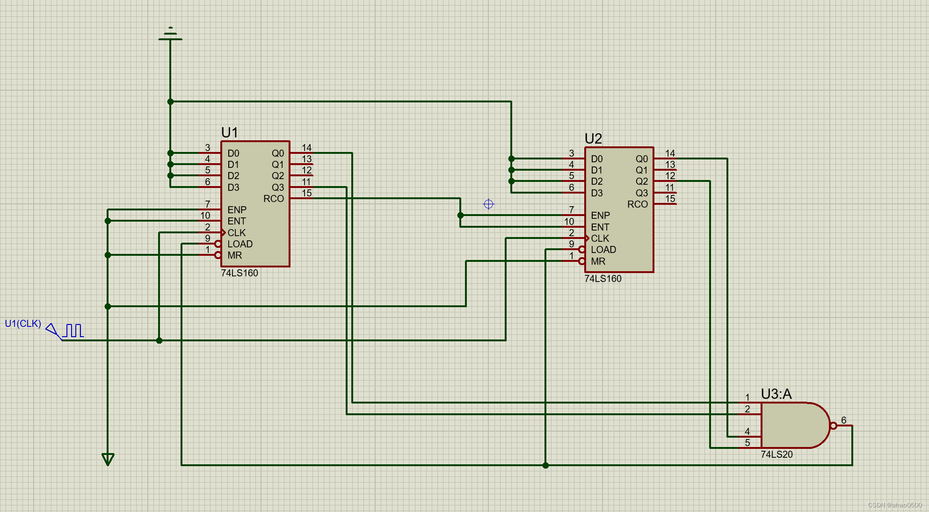
Task: Click U1 MR pin 1 inversion bubble
Action: [x=218, y=255]
